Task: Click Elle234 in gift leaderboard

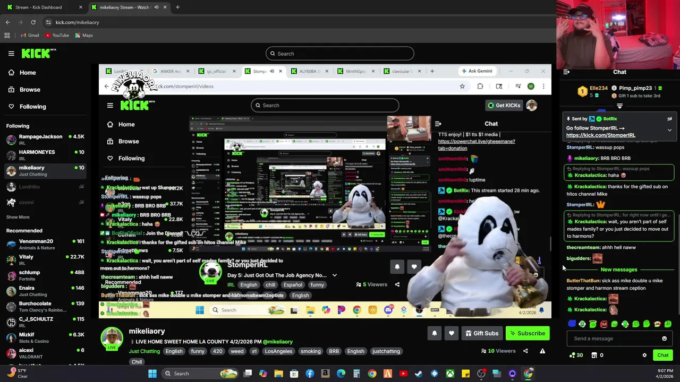Action: pyautogui.click(x=598, y=88)
